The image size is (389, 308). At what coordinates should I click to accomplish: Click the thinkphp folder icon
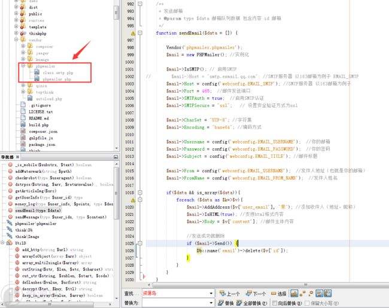(x=23, y=33)
